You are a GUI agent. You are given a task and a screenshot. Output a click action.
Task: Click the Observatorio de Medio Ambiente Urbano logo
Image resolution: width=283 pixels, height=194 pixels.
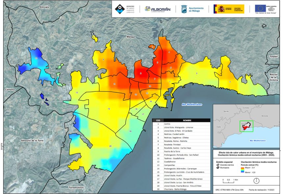[125, 9]
